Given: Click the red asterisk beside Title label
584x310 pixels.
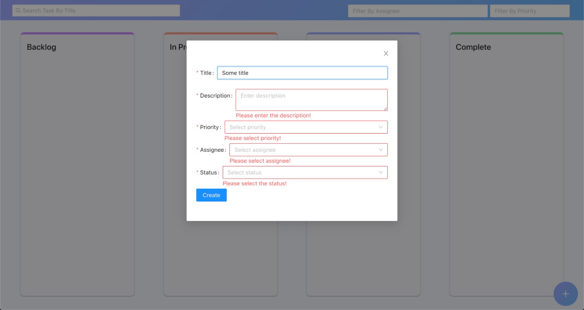Looking at the screenshot, I should point(197,72).
